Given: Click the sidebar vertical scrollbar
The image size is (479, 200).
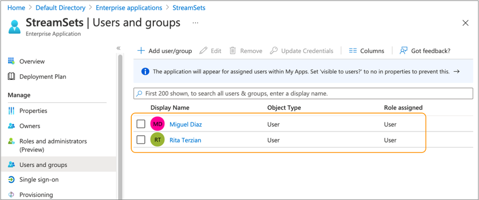Looking at the screenshot, I should (x=120, y=126).
